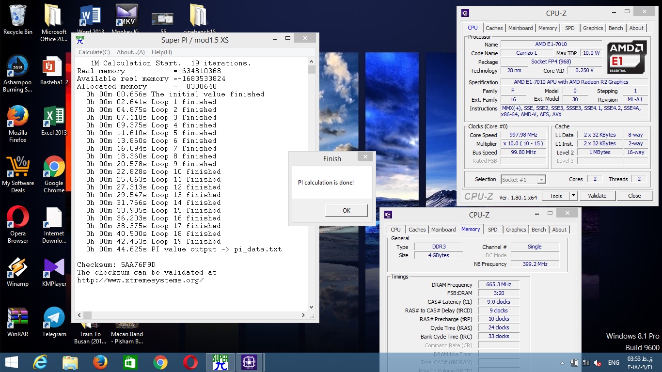
Task: Open the Monkey Ki MKV shortcut icon
Action: point(126,19)
